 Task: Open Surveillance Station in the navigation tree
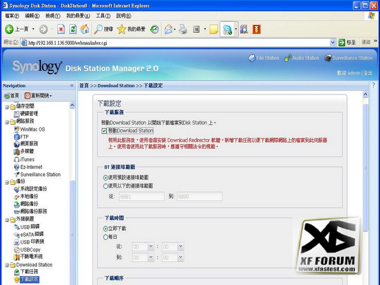37,174
